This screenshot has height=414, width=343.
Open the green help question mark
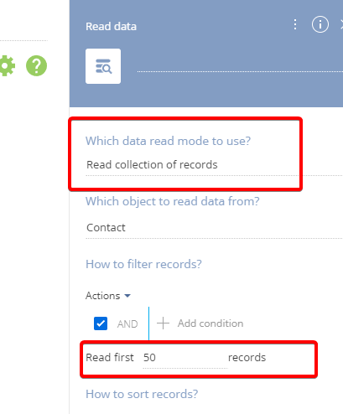coord(36,65)
